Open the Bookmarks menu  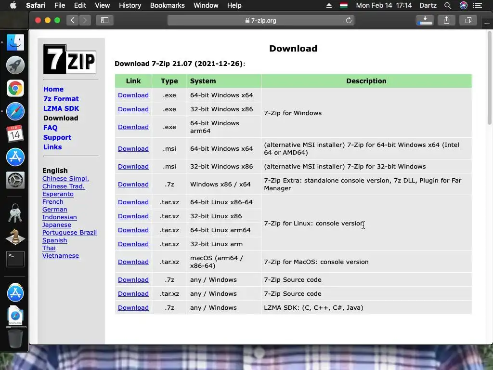tap(167, 5)
